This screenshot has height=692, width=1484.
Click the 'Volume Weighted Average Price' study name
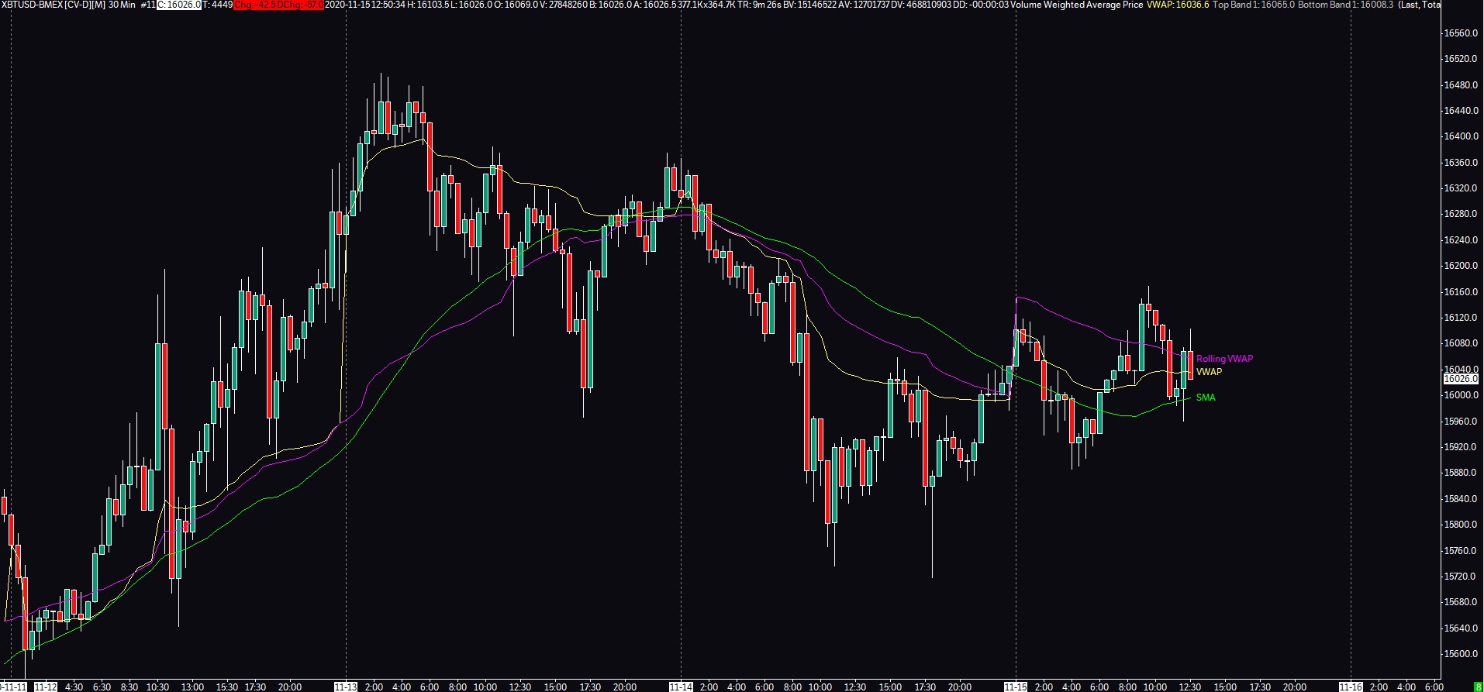point(1076,5)
